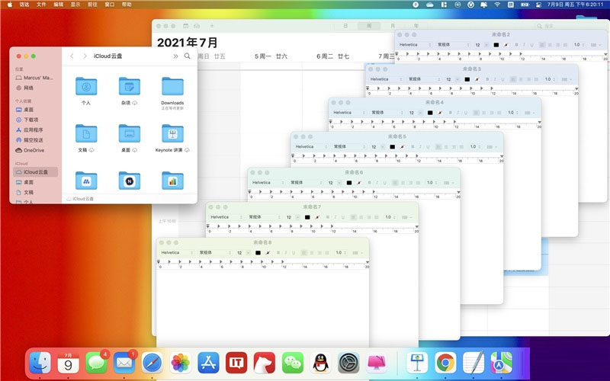Launch Safari from the Dock

click(x=152, y=363)
